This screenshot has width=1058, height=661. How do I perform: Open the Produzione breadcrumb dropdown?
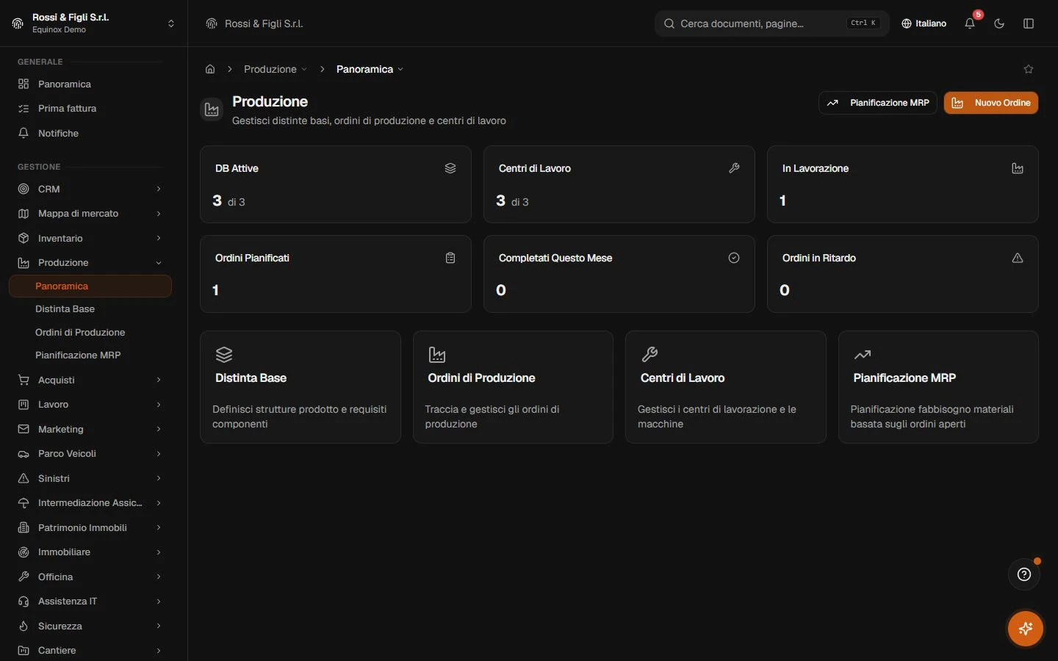[276, 69]
